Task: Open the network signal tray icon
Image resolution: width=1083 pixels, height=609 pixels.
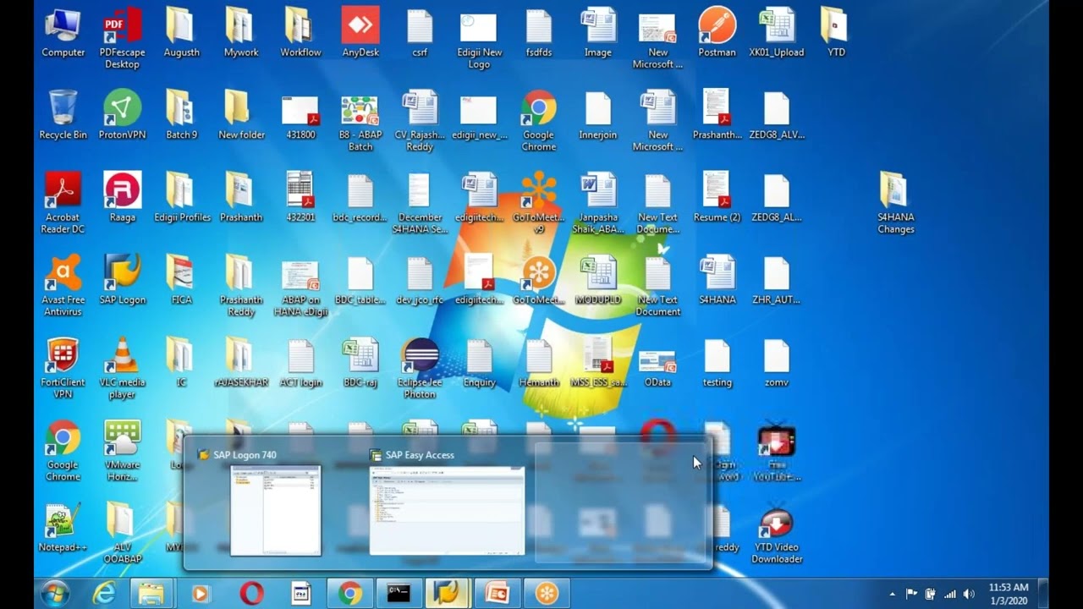Action: tap(949, 594)
